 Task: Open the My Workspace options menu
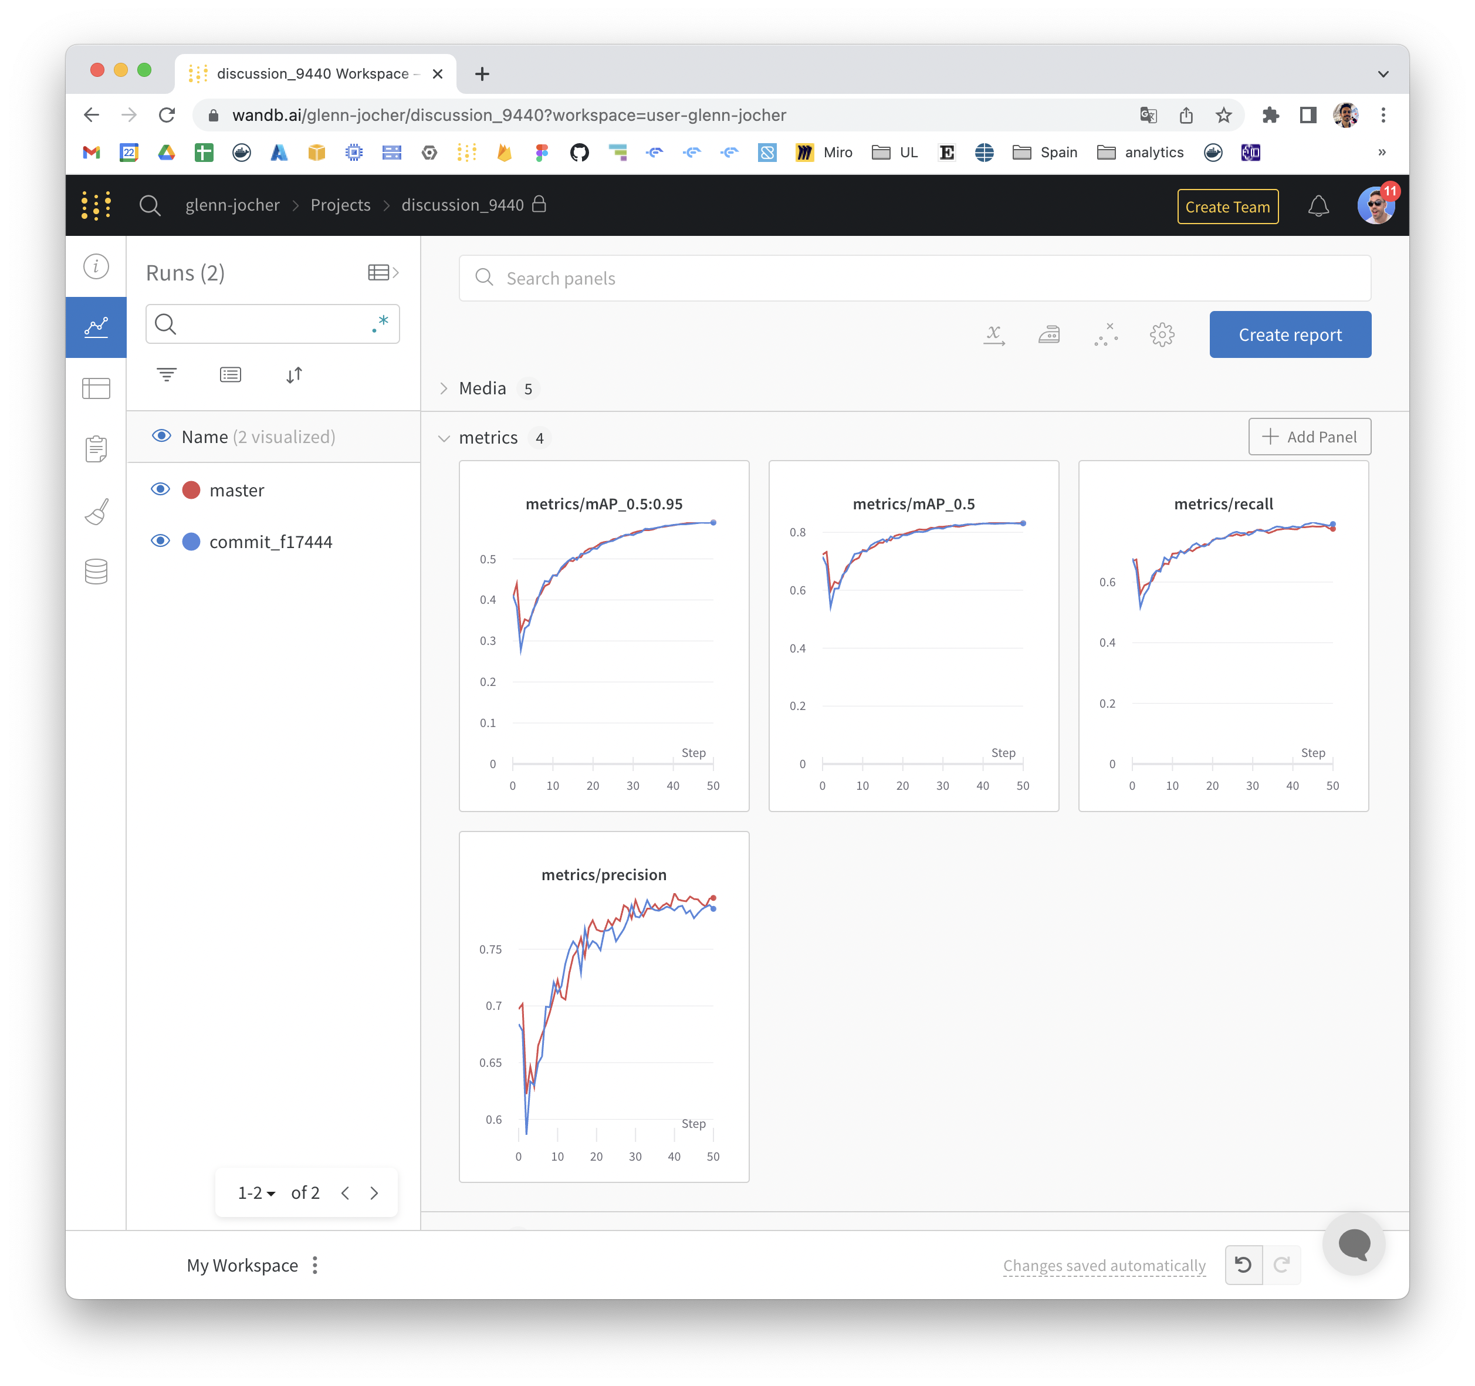[x=315, y=1265]
